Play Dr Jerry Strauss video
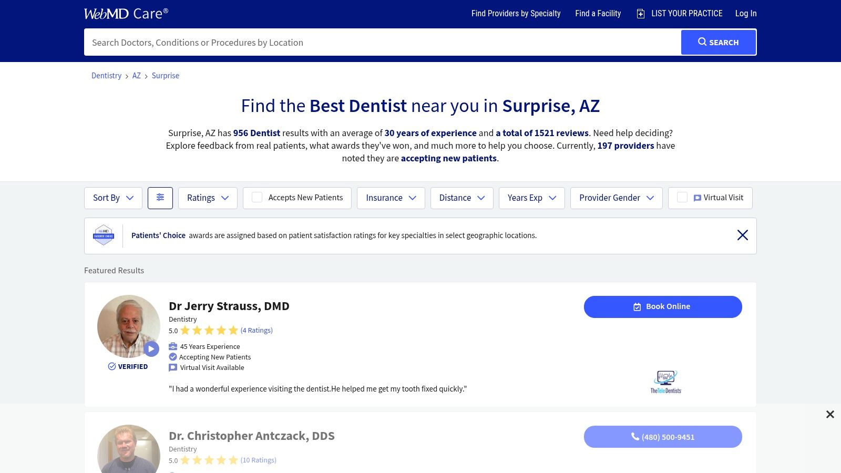The image size is (841, 473). tap(151, 349)
